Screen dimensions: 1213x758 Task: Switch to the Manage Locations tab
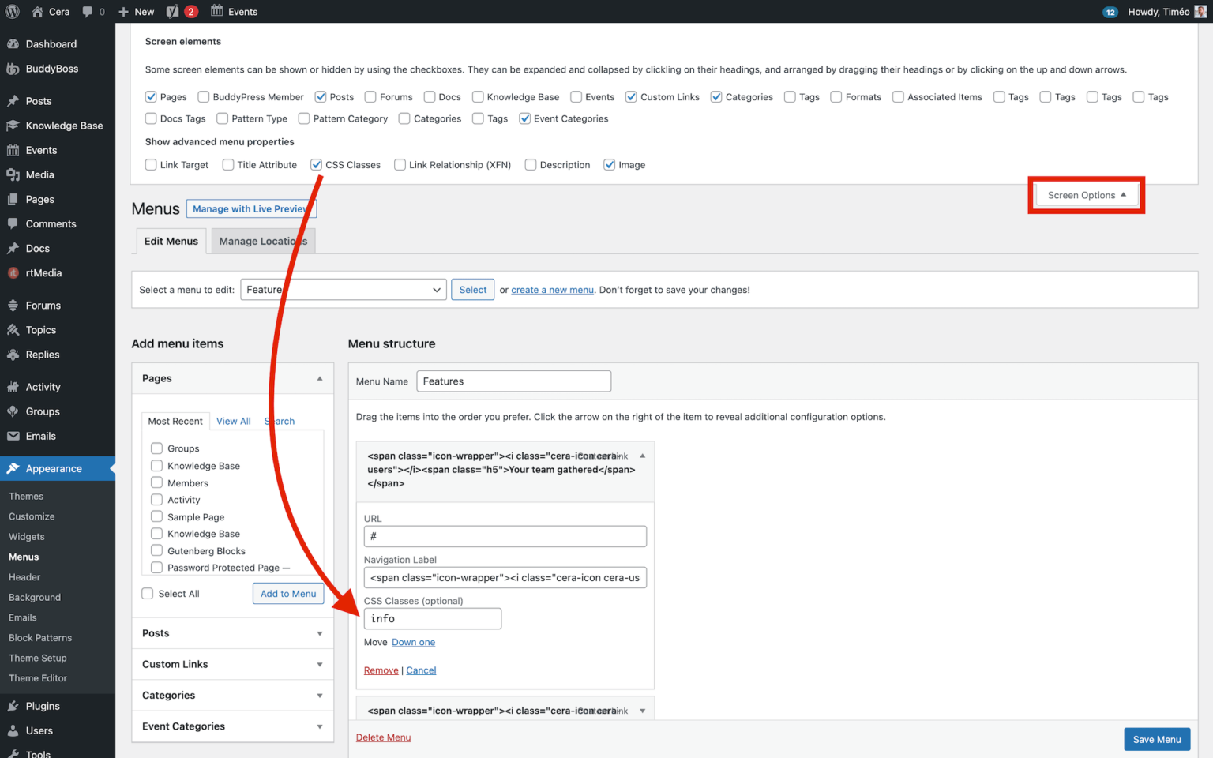tap(263, 241)
